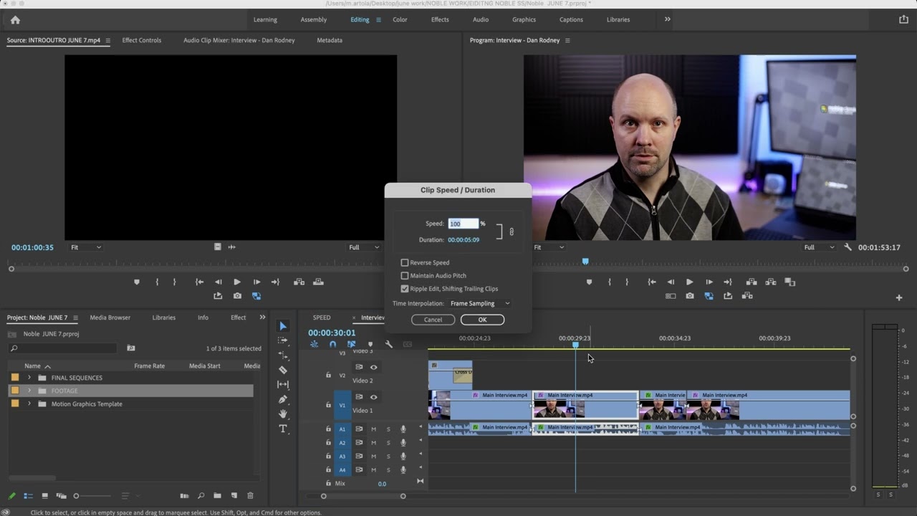Switch Project panel to Icon View

click(x=44, y=495)
